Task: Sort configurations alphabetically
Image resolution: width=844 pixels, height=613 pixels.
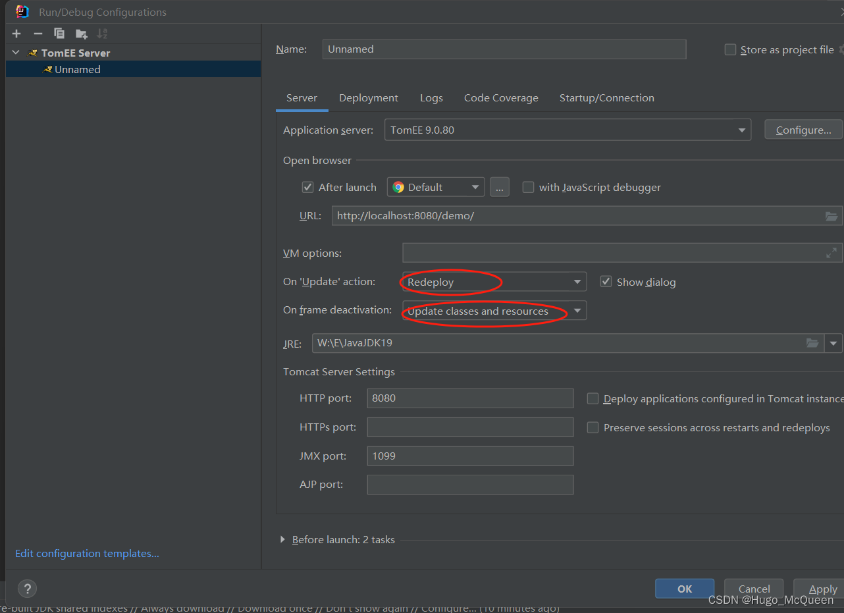Action: click(x=102, y=34)
